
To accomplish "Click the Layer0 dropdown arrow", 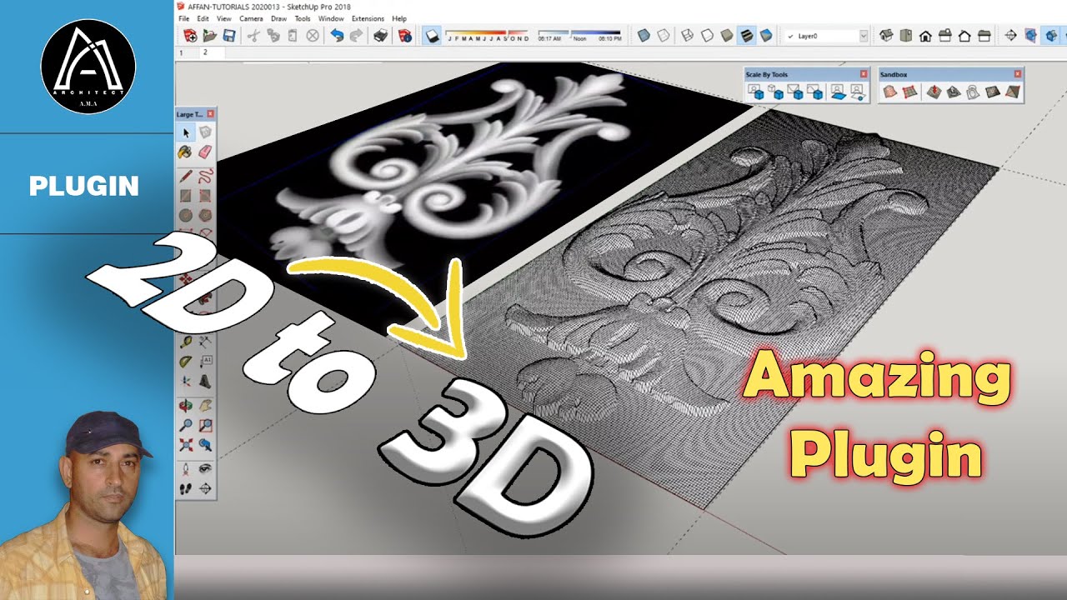I will (x=863, y=36).
